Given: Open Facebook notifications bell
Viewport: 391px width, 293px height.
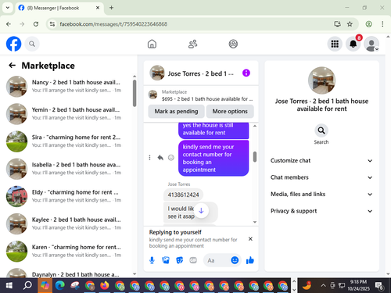Looking at the screenshot, I should (353, 44).
